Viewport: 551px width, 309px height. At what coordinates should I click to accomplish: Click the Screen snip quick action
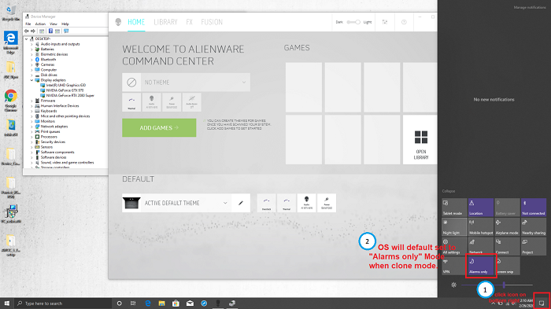click(x=507, y=266)
